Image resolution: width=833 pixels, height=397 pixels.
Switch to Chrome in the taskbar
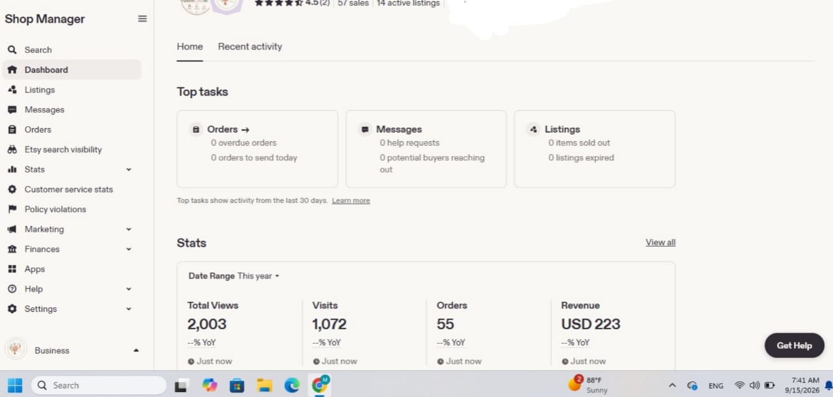coord(320,385)
